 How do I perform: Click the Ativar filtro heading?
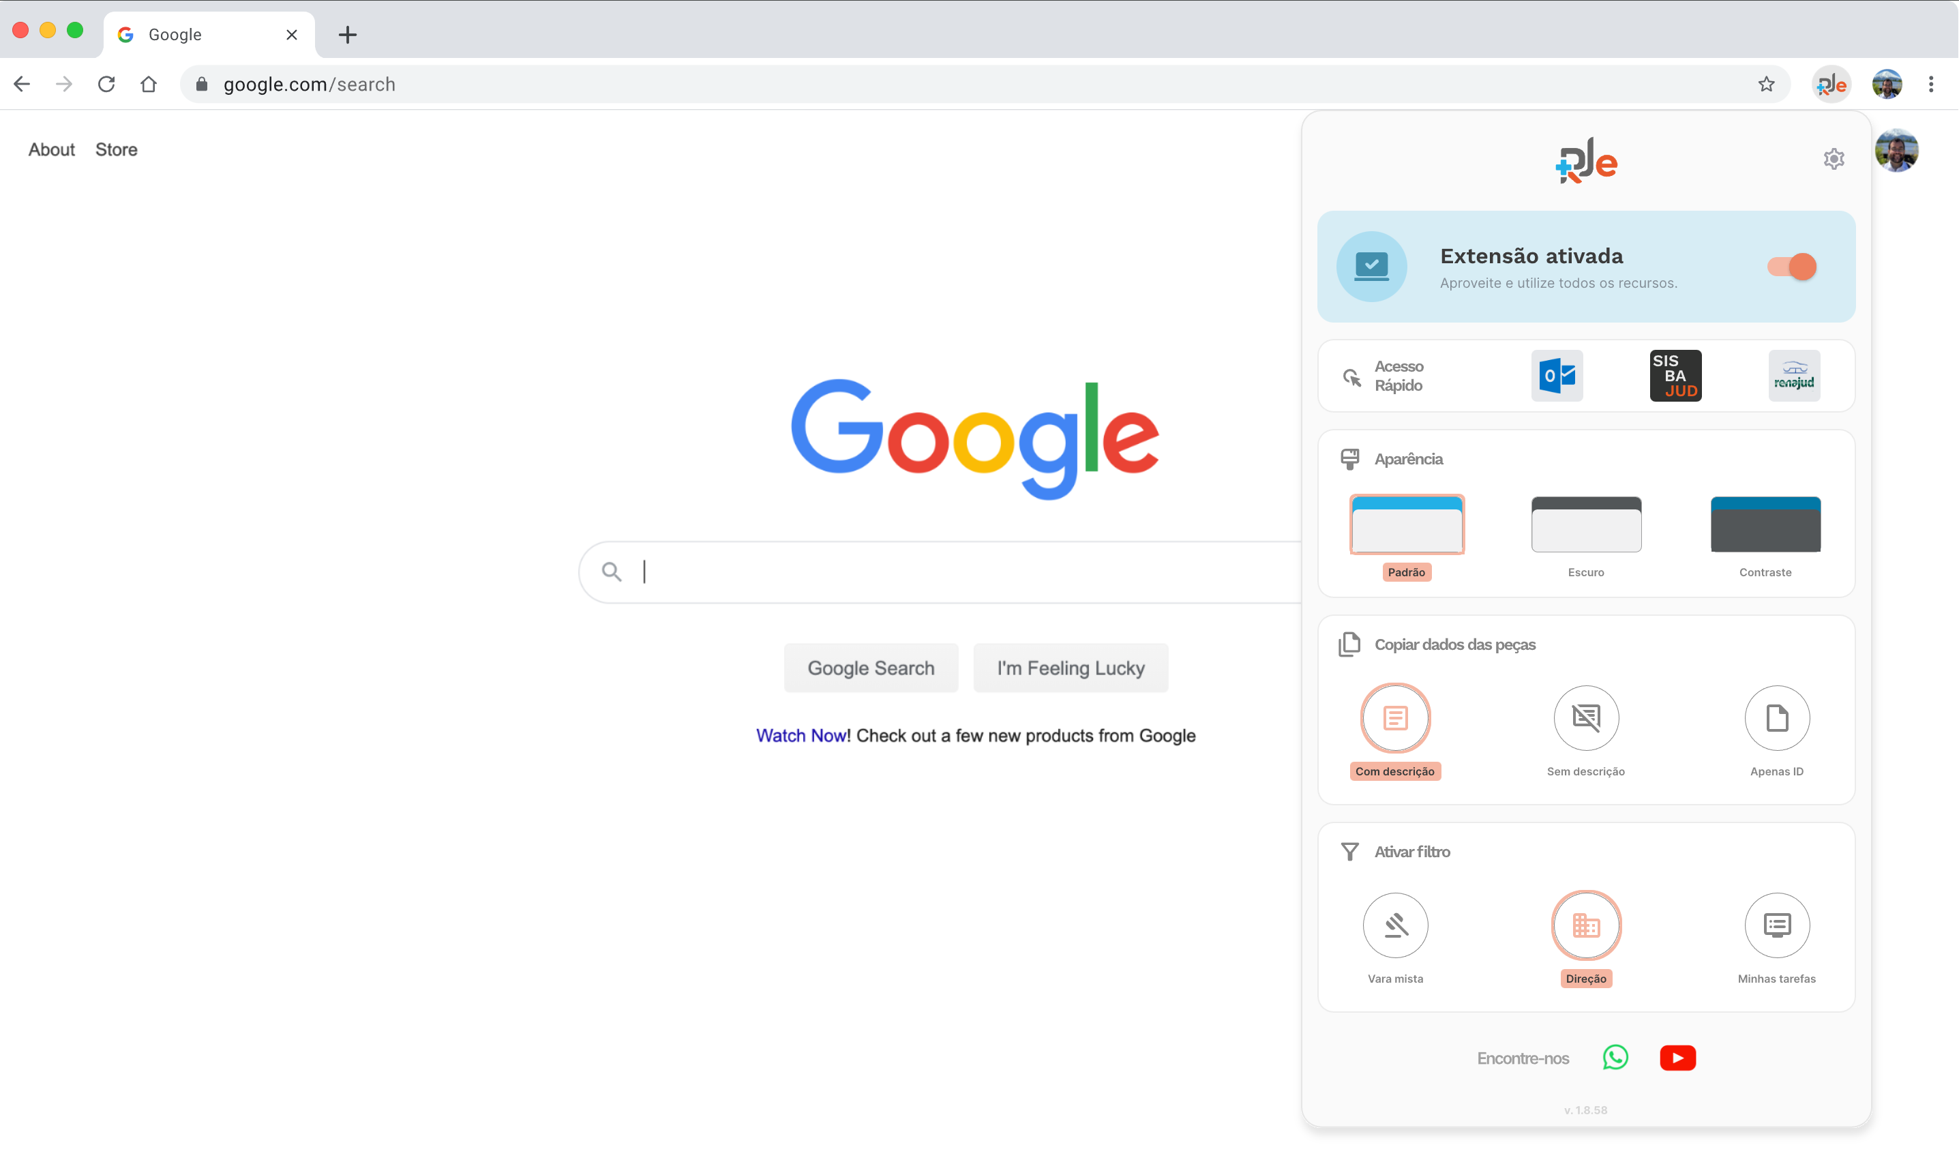point(1412,852)
